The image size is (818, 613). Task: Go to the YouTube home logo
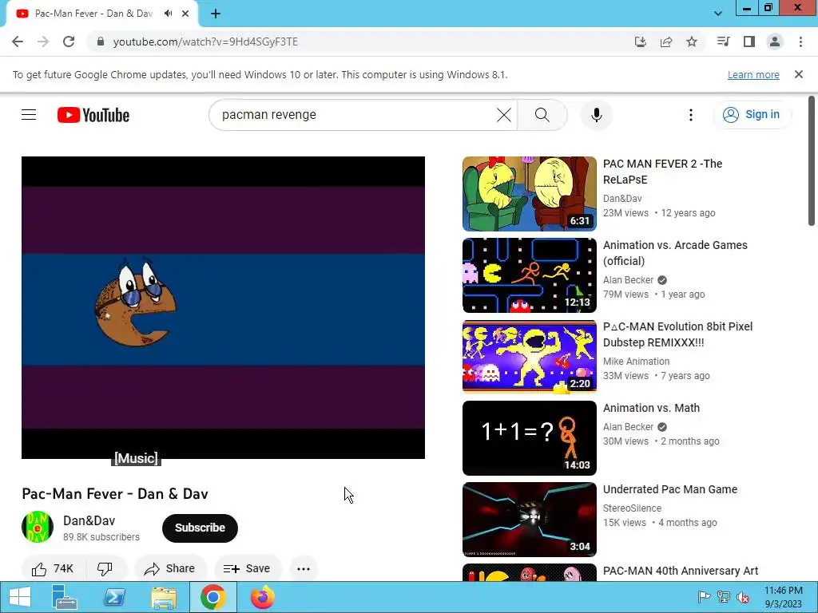[93, 115]
